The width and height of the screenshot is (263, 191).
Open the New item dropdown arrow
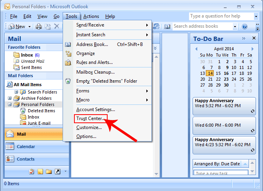point(29,27)
